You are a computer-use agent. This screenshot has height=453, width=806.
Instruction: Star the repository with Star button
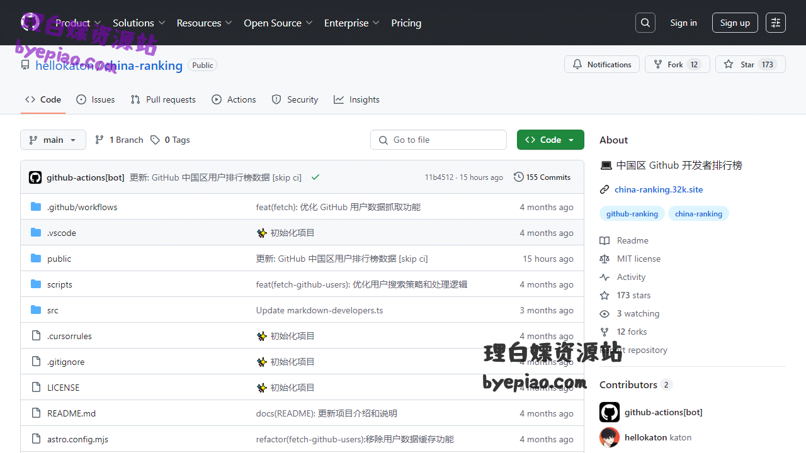(x=751, y=64)
